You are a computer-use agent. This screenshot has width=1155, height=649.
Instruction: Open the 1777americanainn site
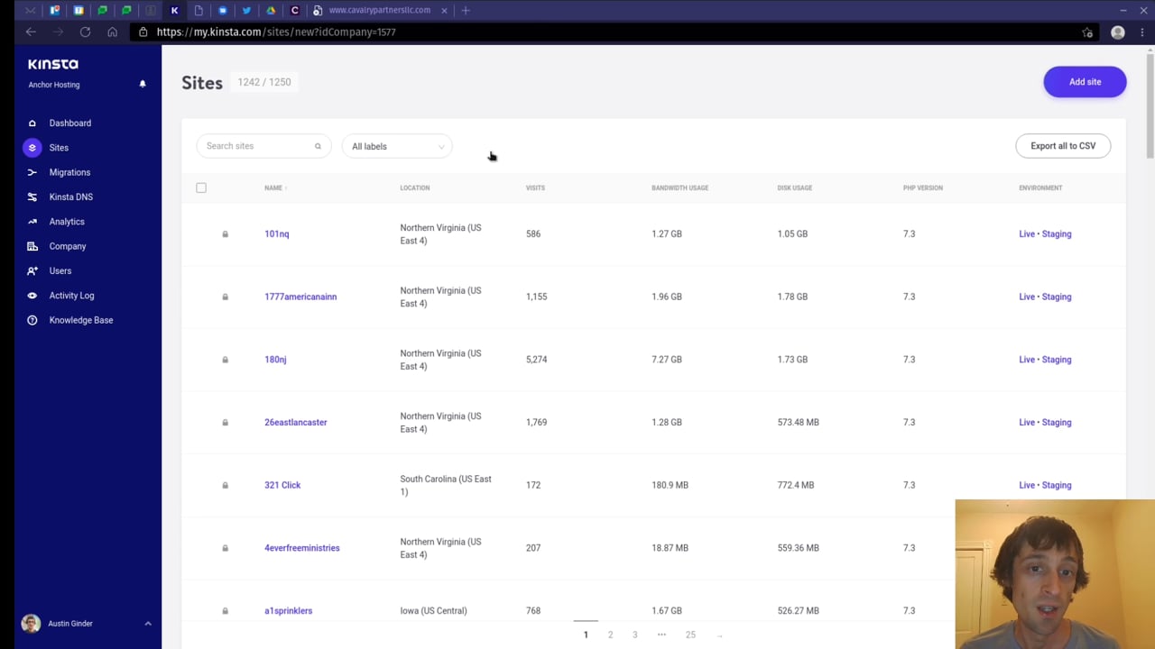click(300, 297)
